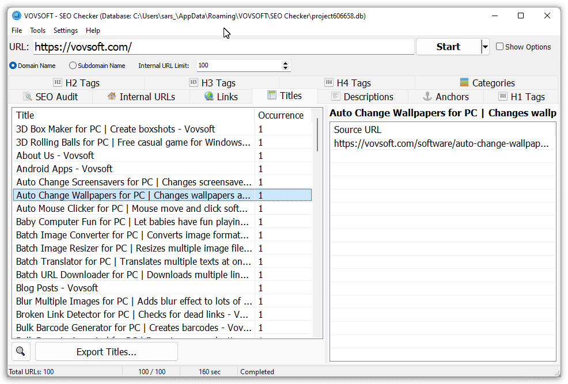Open the Settings menu

click(66, 31)
